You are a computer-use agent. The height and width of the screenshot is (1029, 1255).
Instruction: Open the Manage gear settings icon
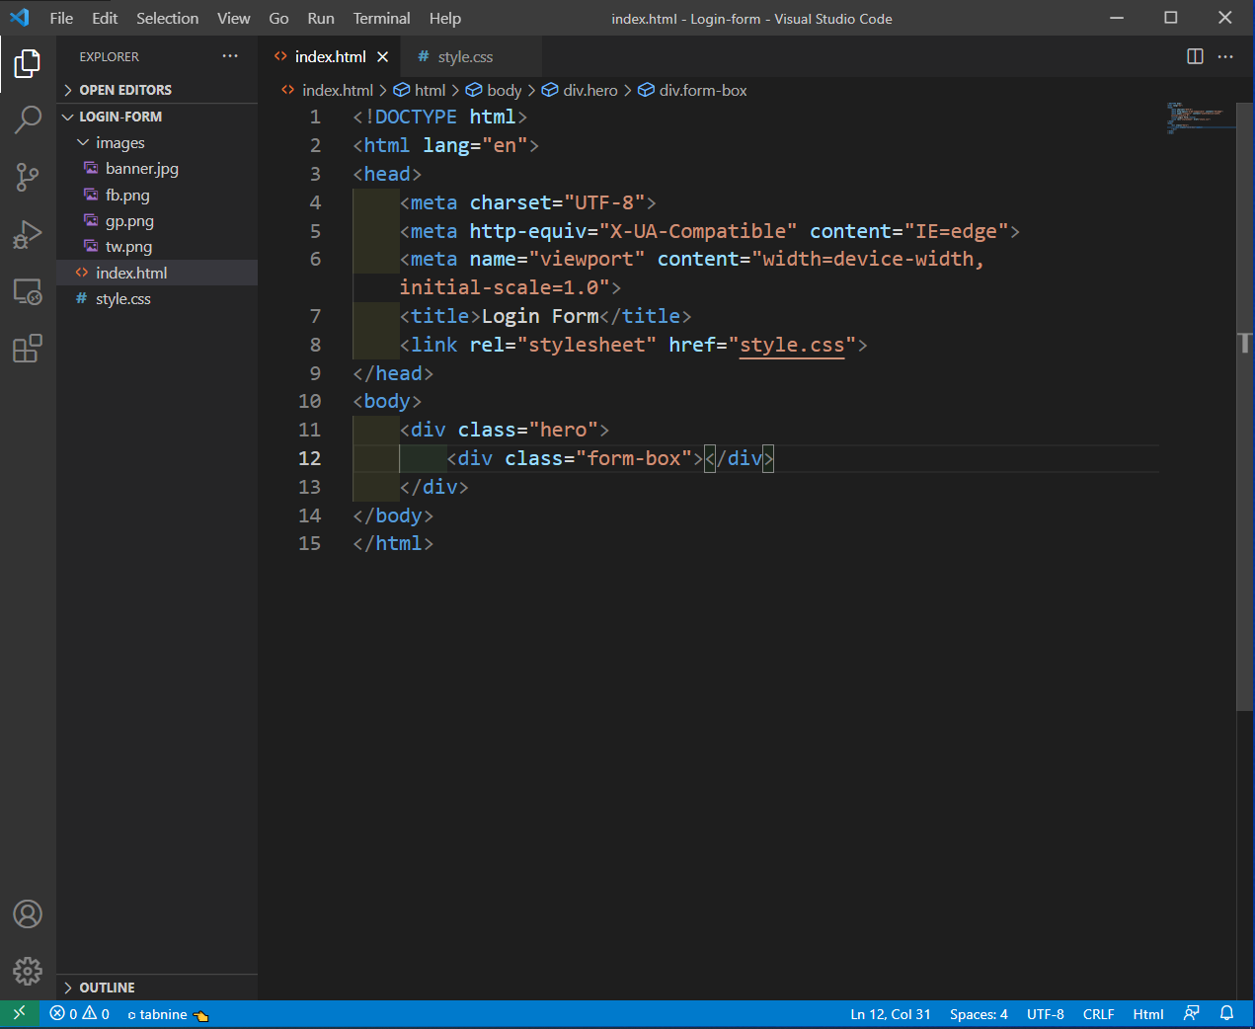(28, 971)
